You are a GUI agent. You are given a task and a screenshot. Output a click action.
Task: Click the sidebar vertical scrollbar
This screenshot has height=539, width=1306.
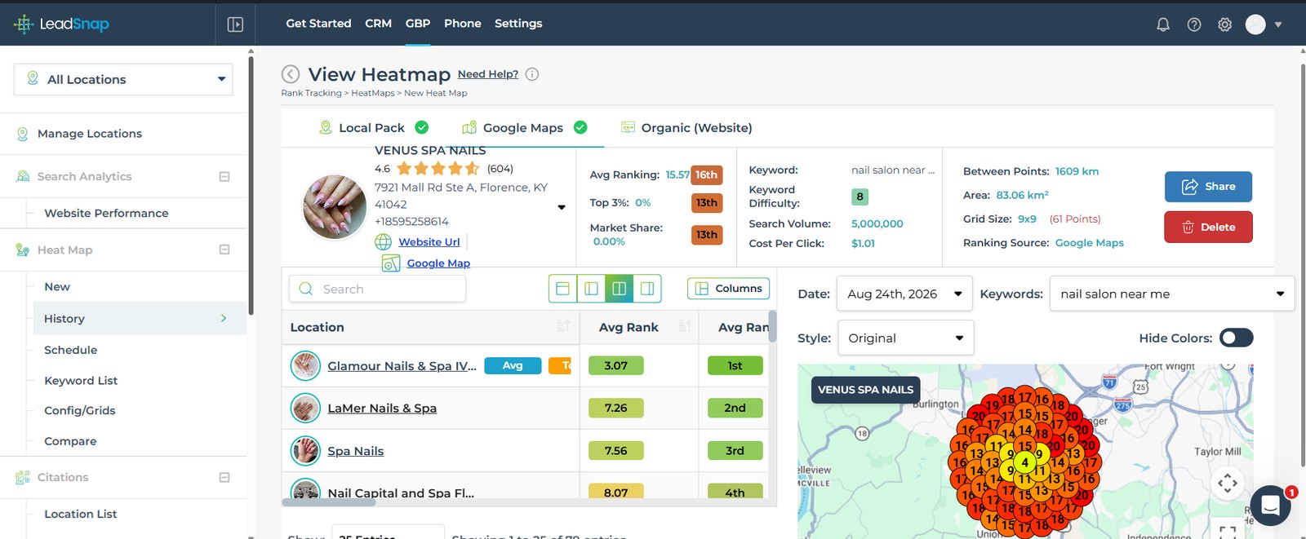point(251,186)
